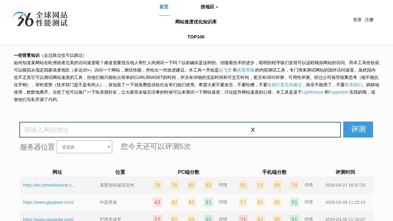Click the 评测时间 column header

[345, 172]
